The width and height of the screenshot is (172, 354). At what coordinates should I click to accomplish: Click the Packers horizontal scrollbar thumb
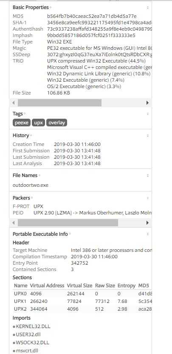[x=68, y=223]
